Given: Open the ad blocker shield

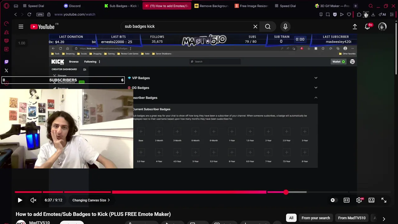Looking at the screenshot, I should (335, 14).
